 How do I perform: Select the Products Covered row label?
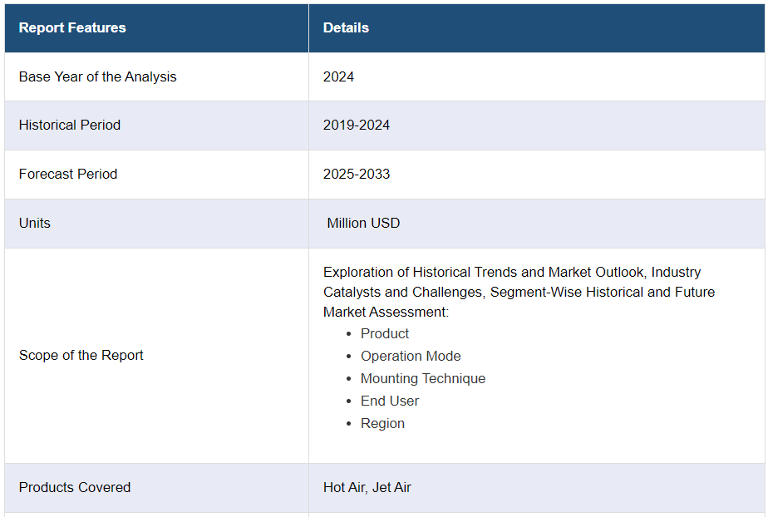[75, 487]
